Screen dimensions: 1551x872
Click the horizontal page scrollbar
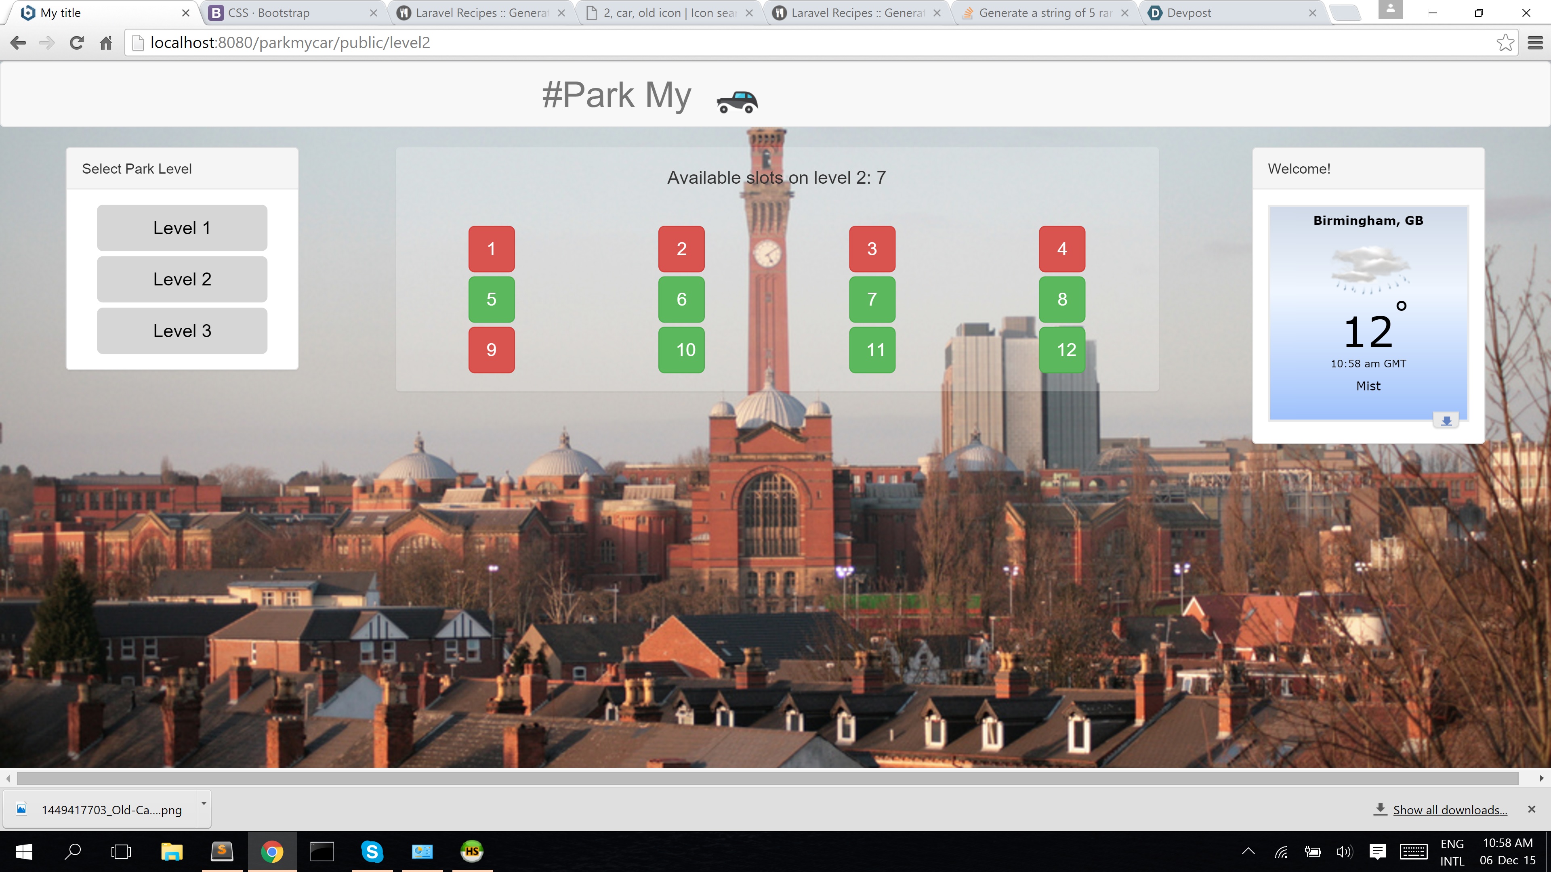767,778
